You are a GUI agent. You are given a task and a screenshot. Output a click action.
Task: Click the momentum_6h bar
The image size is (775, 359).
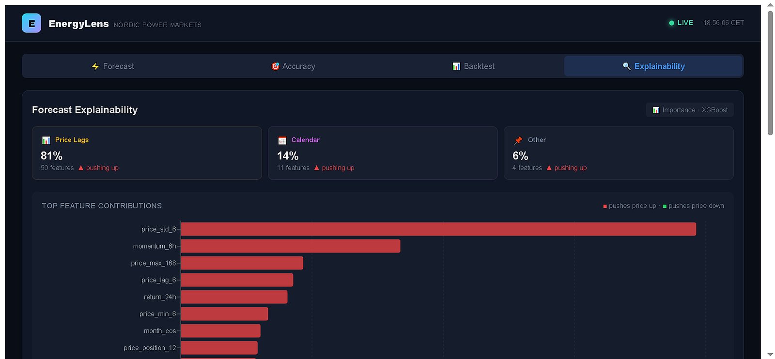[x=291, y=246]
